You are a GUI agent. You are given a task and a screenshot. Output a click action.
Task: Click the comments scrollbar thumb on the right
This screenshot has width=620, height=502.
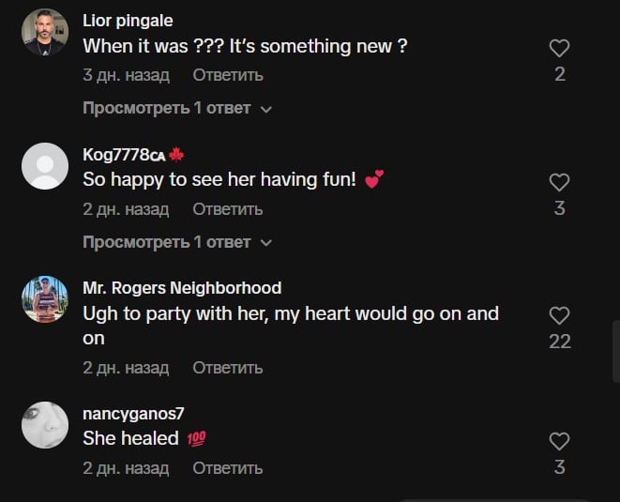616,352
